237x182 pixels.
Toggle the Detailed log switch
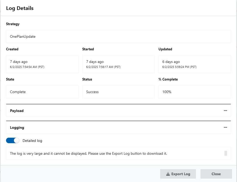[x=13, y=140]
